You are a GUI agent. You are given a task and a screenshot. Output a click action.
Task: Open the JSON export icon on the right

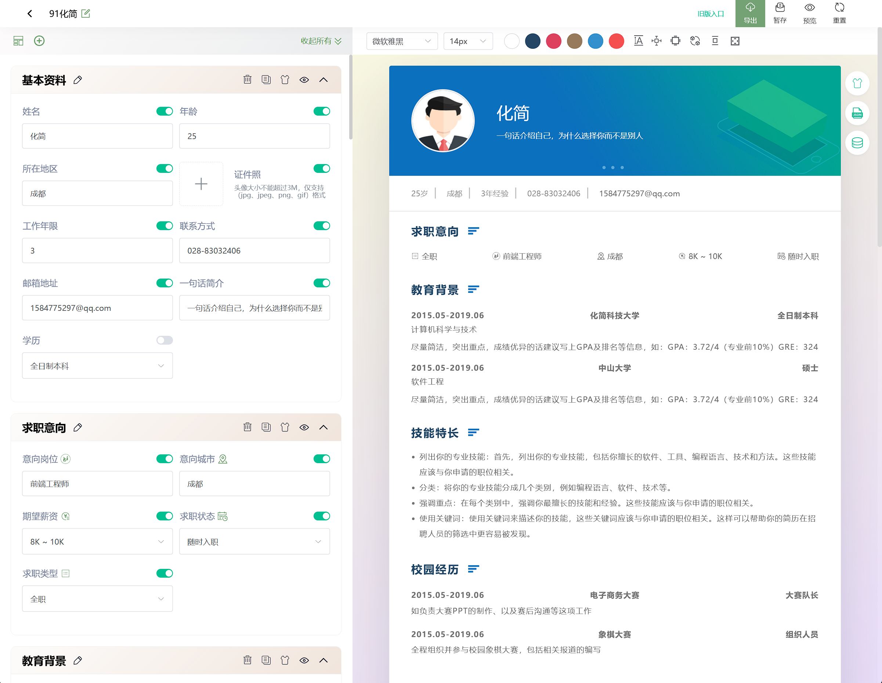tap(857, 113)
